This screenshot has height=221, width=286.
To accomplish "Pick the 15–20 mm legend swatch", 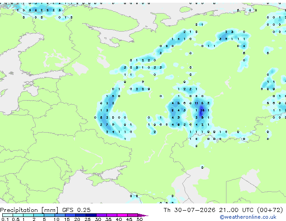I will (70, 215).
